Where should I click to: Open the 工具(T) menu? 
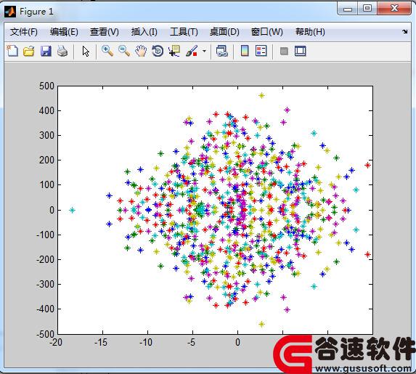point(184,32)
